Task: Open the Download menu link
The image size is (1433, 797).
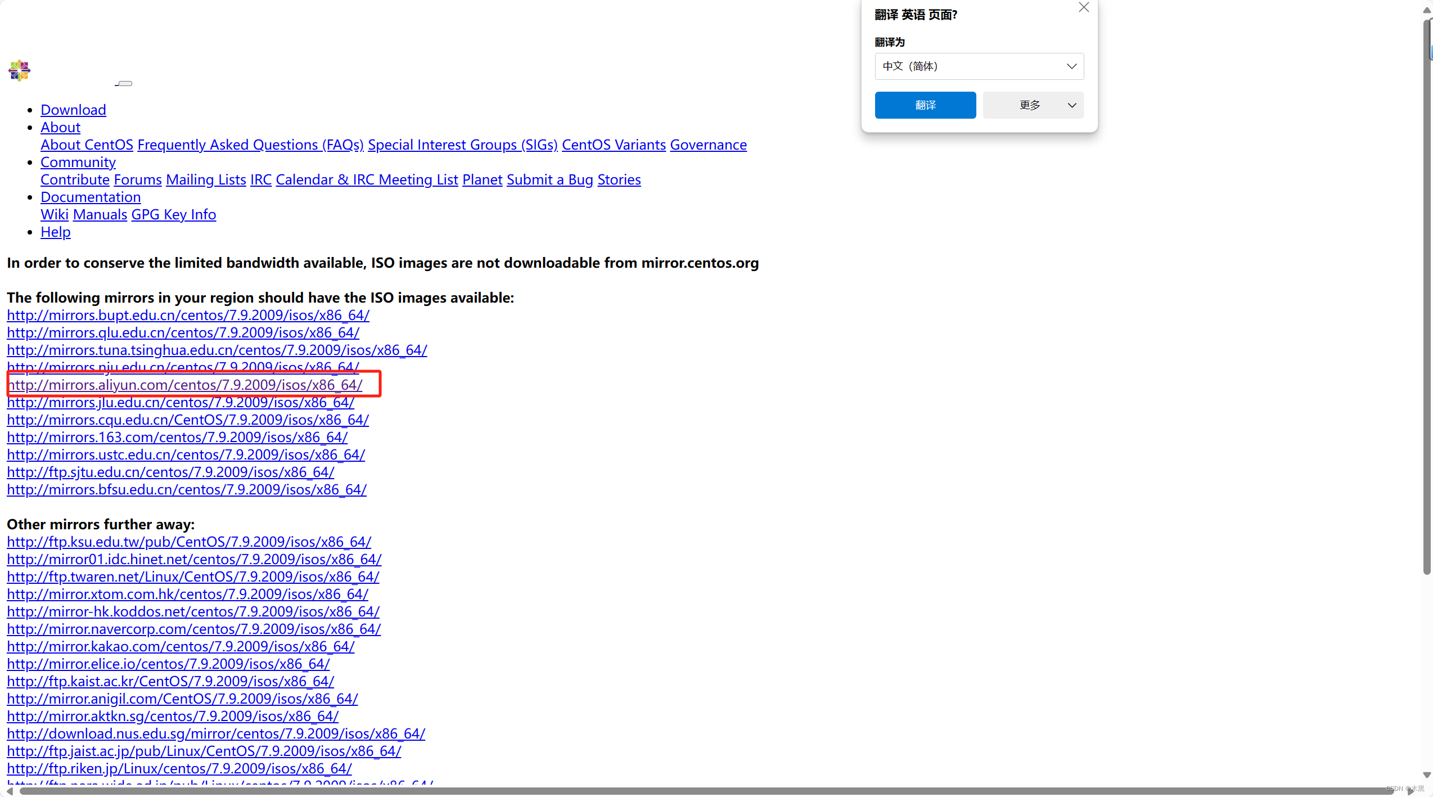Action: 73,110
